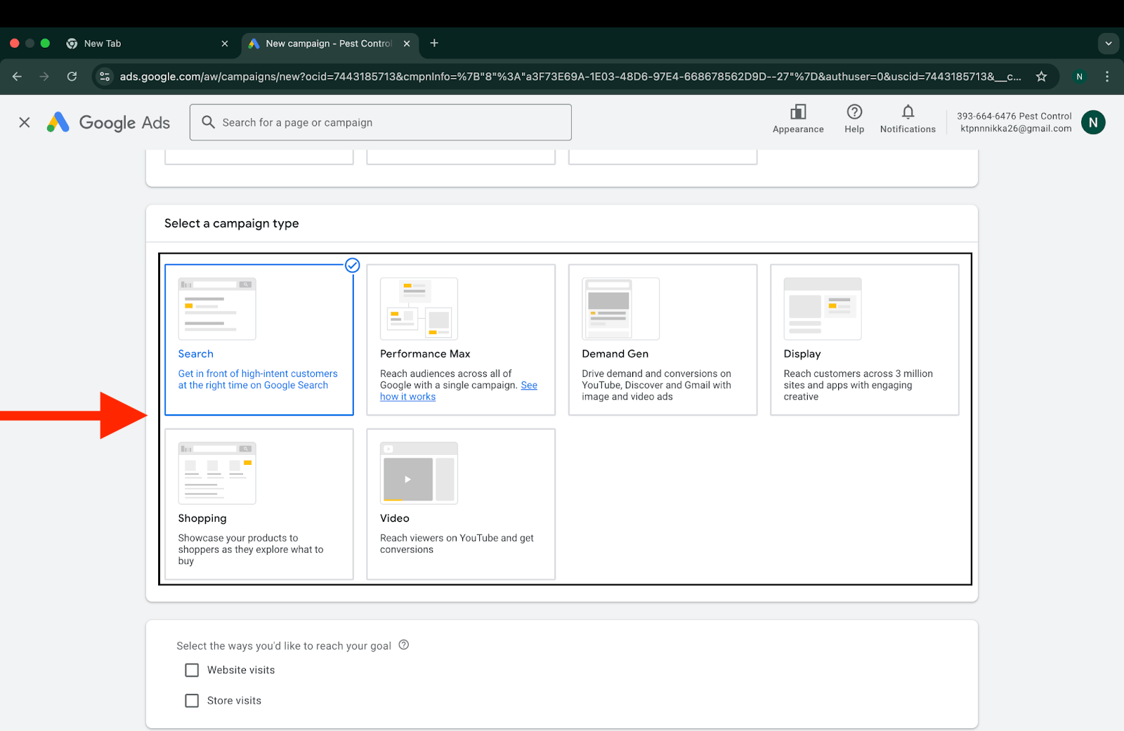The image size is (1124, 731).
Task: Show help tooltip for reaching your goal
Action: tap(404, 645)
